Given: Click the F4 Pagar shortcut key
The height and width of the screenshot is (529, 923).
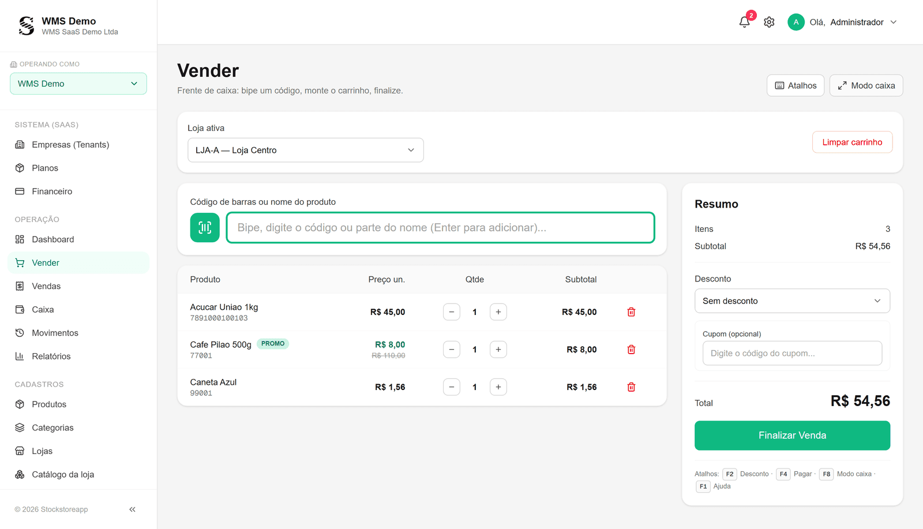Looking at the screenshot, I should pyautogui.click(x=783, y=474).
